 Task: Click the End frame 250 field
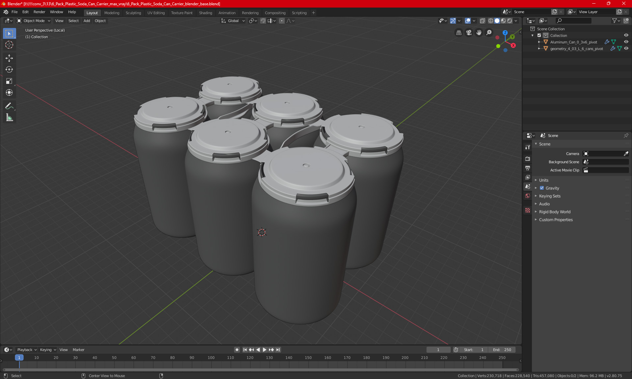coord(502,350)
